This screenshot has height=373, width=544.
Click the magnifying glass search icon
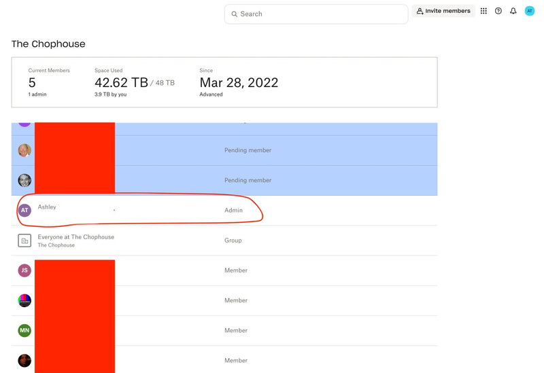point(235,14)
